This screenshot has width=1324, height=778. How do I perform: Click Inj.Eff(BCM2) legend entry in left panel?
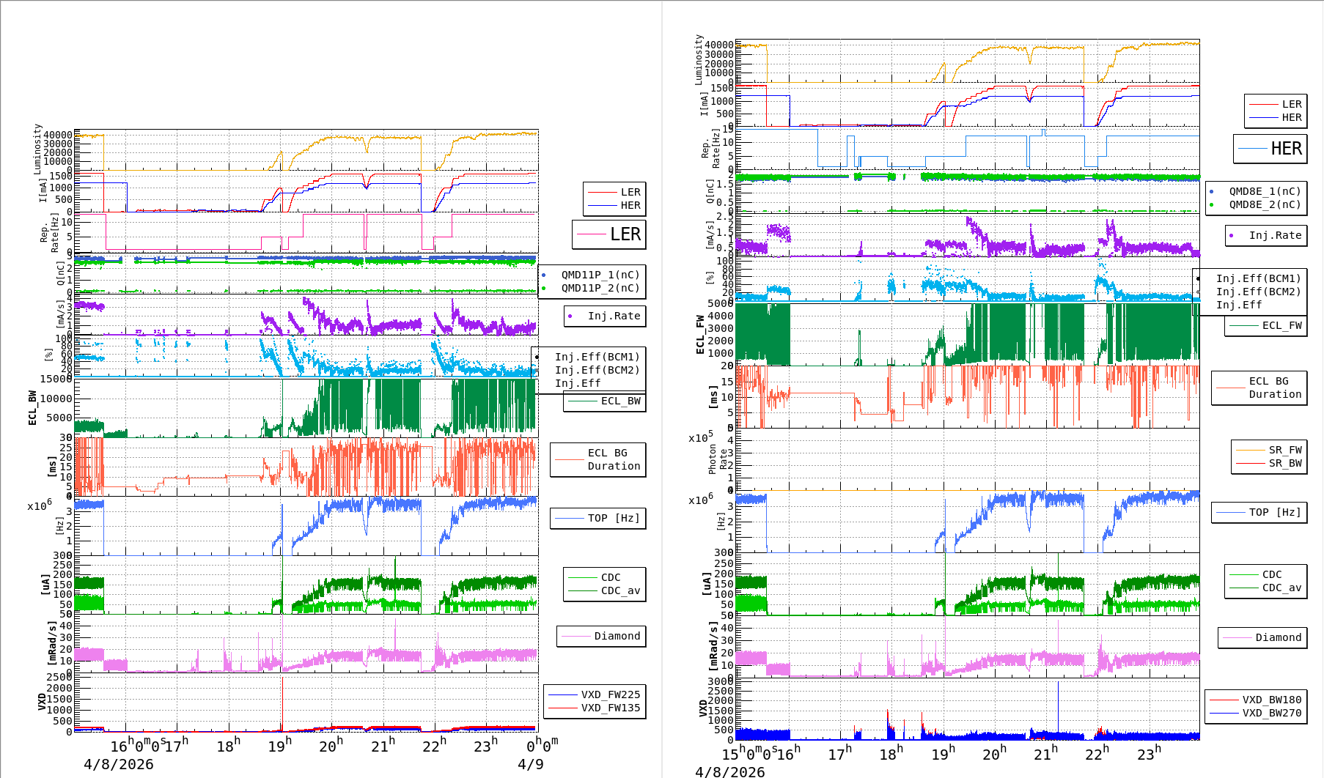(589, 370)
